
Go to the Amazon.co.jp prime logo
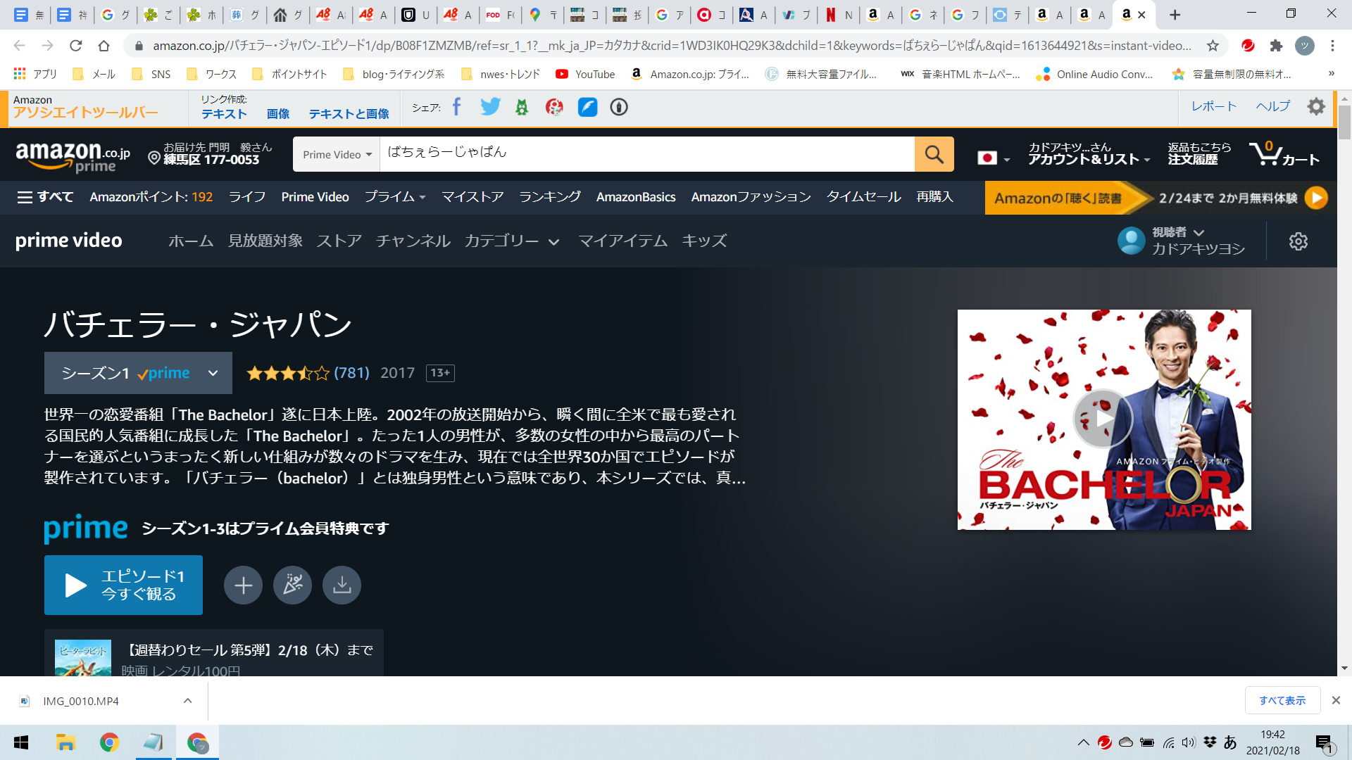(73, 156)
